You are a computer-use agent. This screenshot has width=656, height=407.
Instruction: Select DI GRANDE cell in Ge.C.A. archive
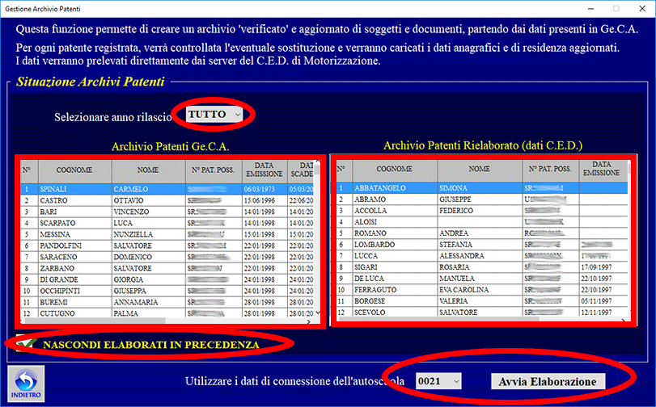74,279
